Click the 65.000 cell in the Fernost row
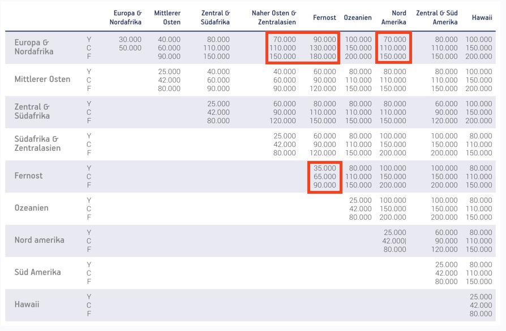The height and width of the screenshot is (331, 506). click(x=325, y=177)
